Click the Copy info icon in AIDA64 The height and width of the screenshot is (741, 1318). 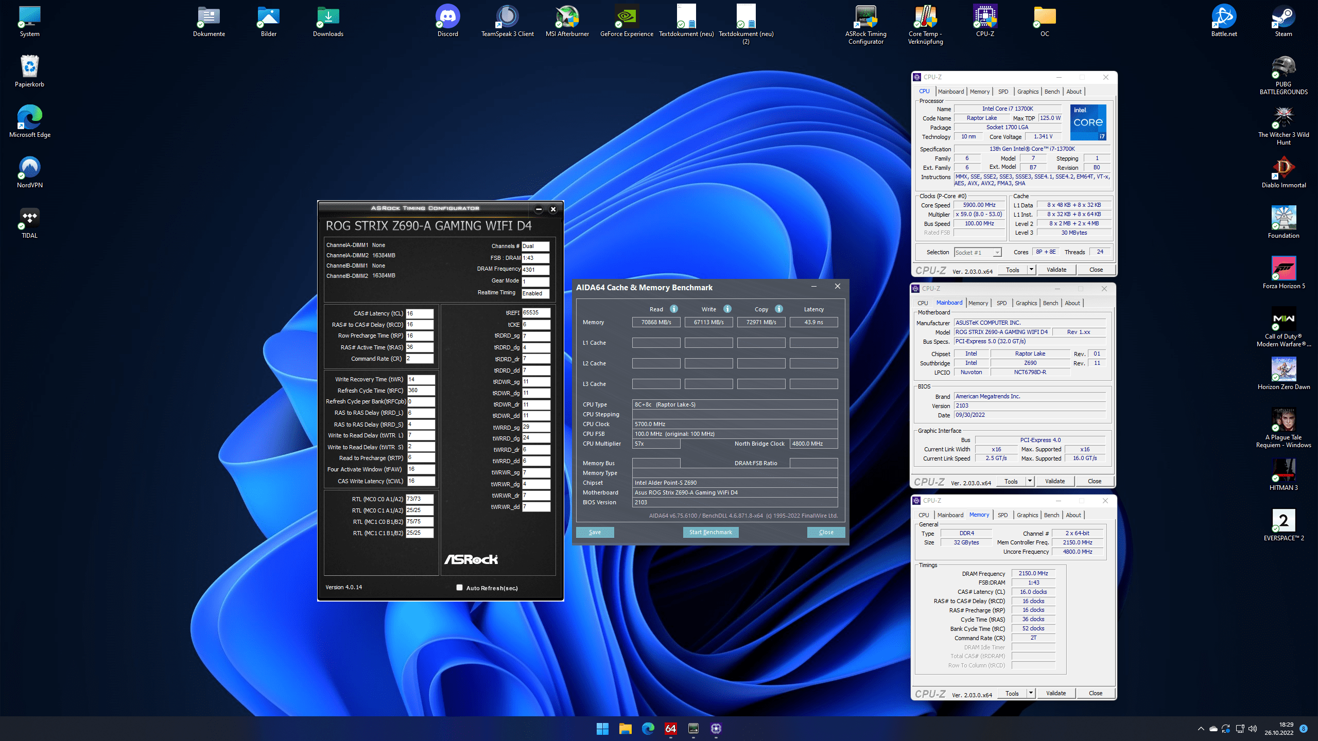pyautogui.click(x=778, y=309)
